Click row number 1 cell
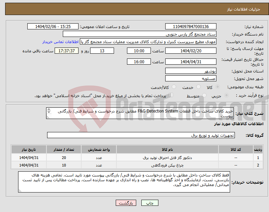Image resolution: width=269 pixels, height=212 pixels. click(258, 158)
